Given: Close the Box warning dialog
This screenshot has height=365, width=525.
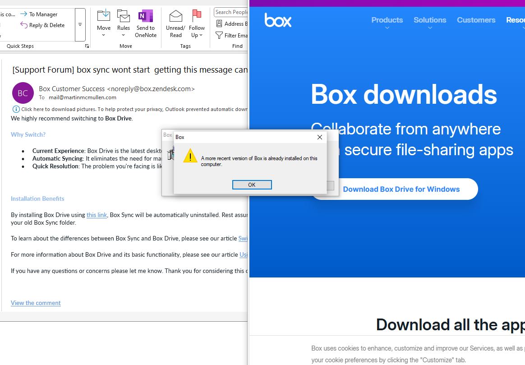Looking at the screenshot, I should 320,137.
